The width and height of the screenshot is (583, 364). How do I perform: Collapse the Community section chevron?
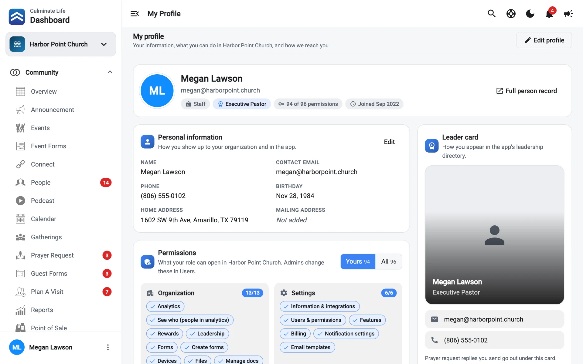tap(110, 72)
